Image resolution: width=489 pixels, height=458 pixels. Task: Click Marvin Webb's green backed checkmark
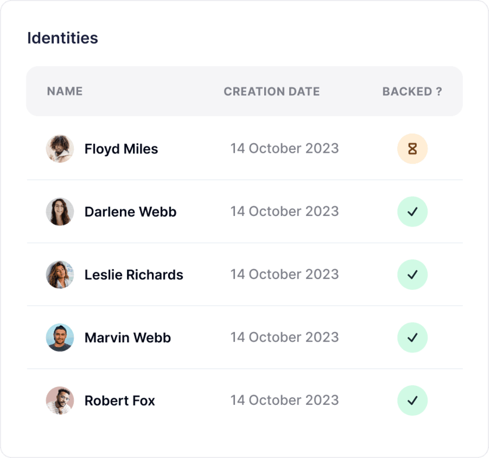point(412,338)
